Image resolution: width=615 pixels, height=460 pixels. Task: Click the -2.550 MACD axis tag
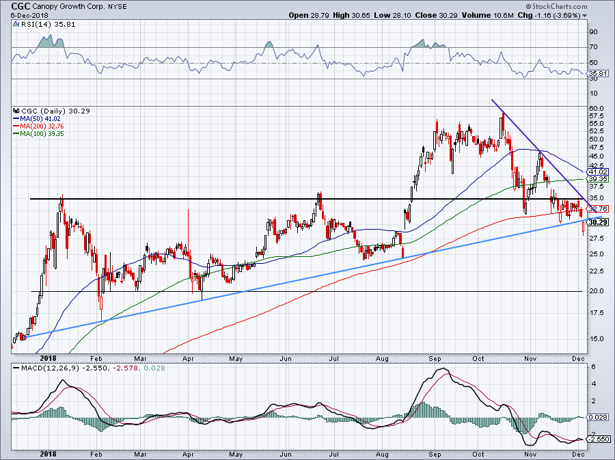[x=599, y=439]
